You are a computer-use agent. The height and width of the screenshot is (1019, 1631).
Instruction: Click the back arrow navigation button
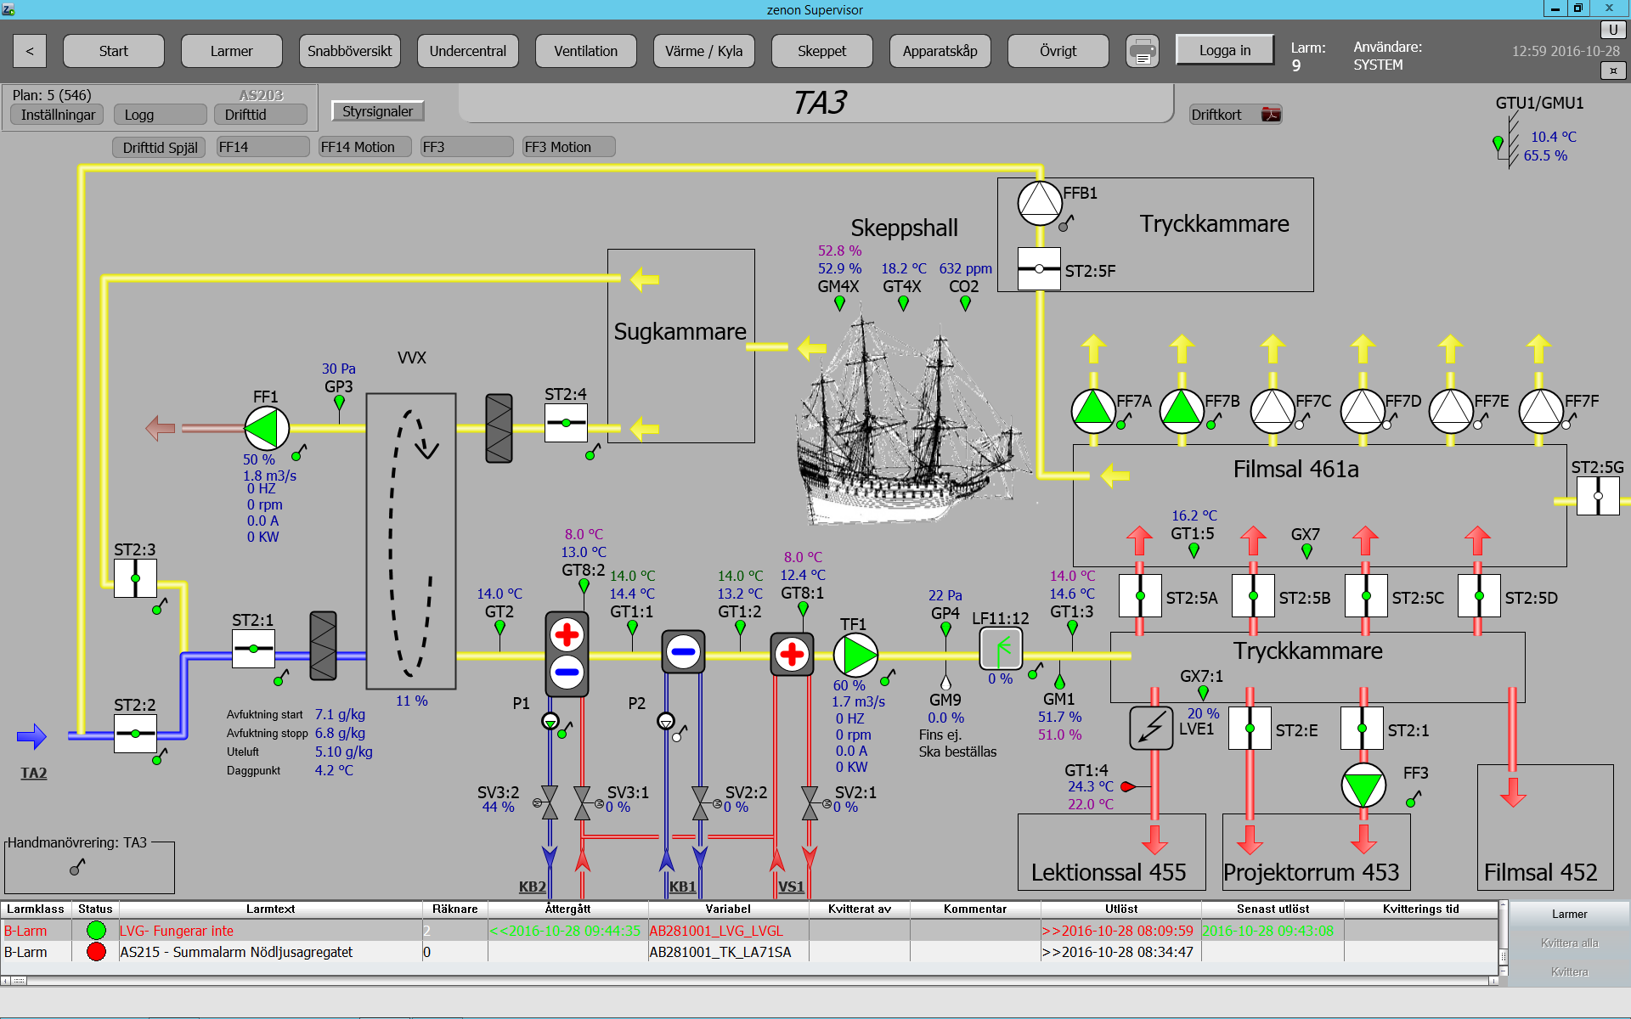(30, 52)
